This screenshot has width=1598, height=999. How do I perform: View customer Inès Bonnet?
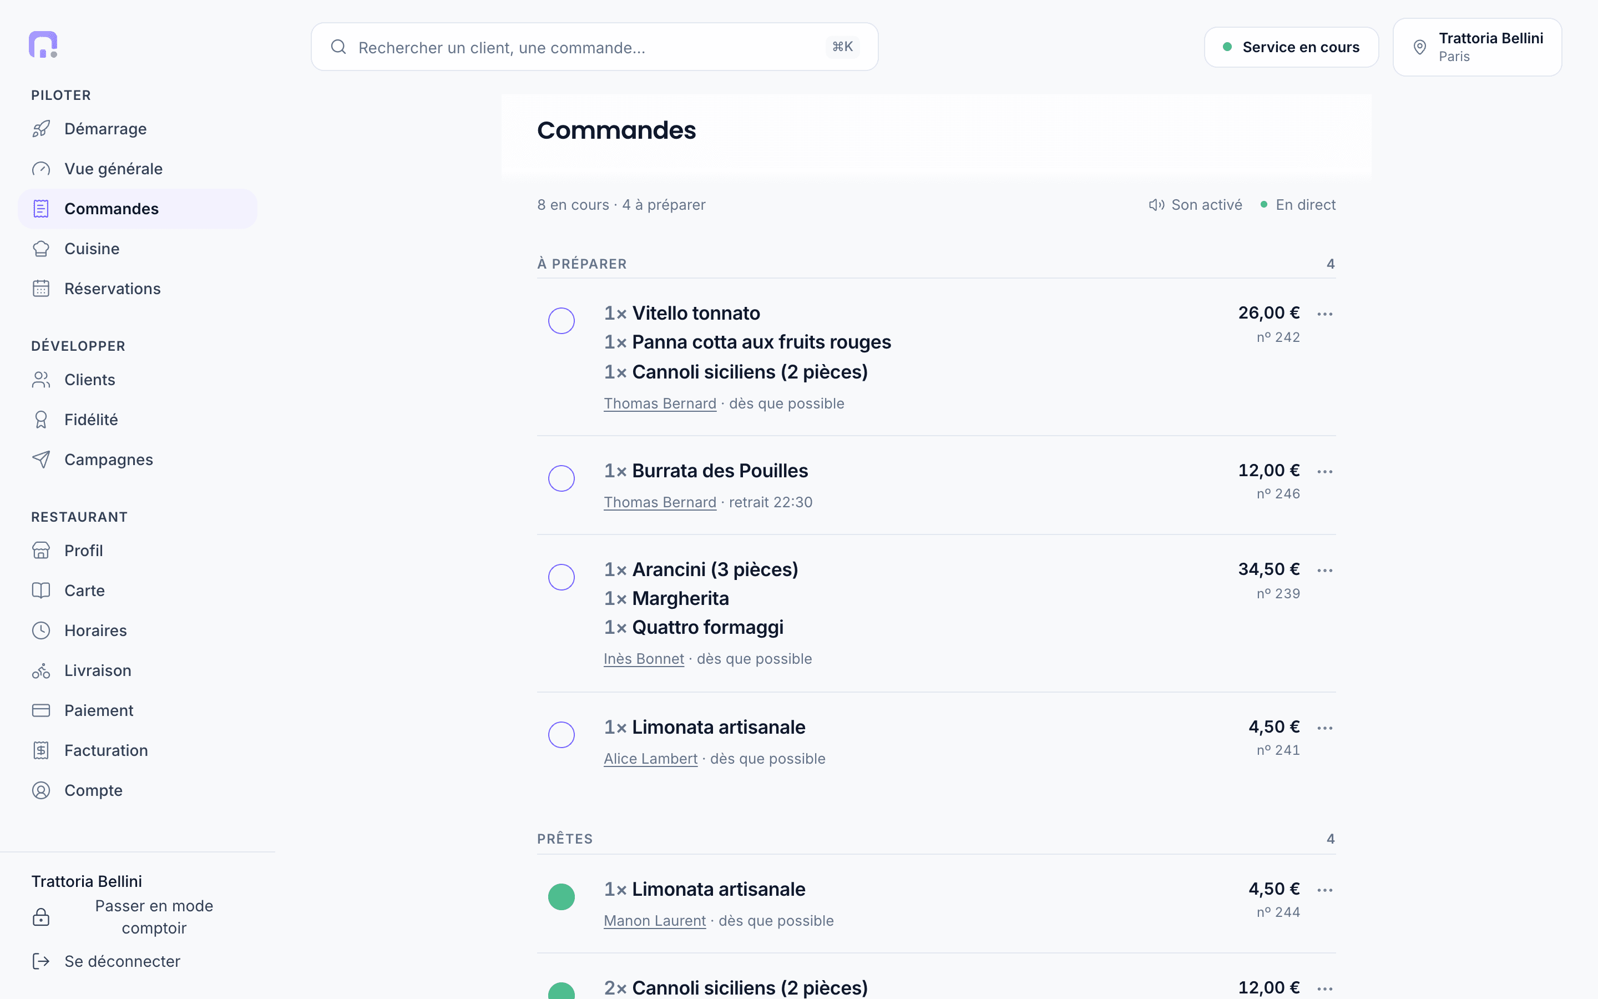pyautogui.click(x=644, y=659)
